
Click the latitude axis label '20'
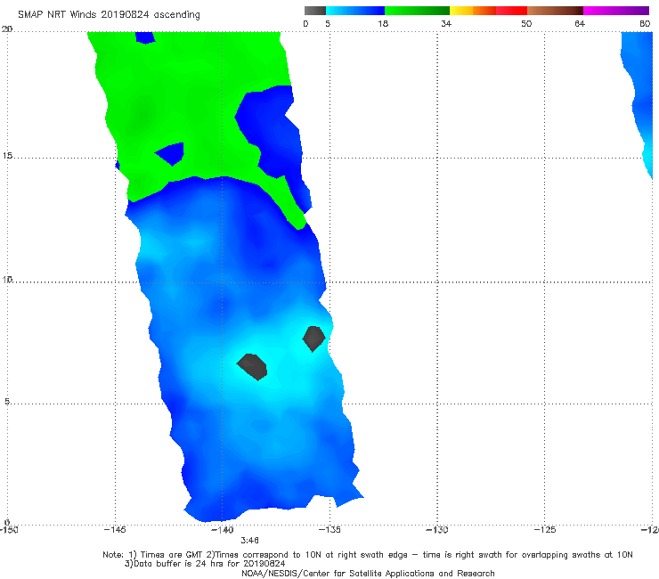pos(7,29)
